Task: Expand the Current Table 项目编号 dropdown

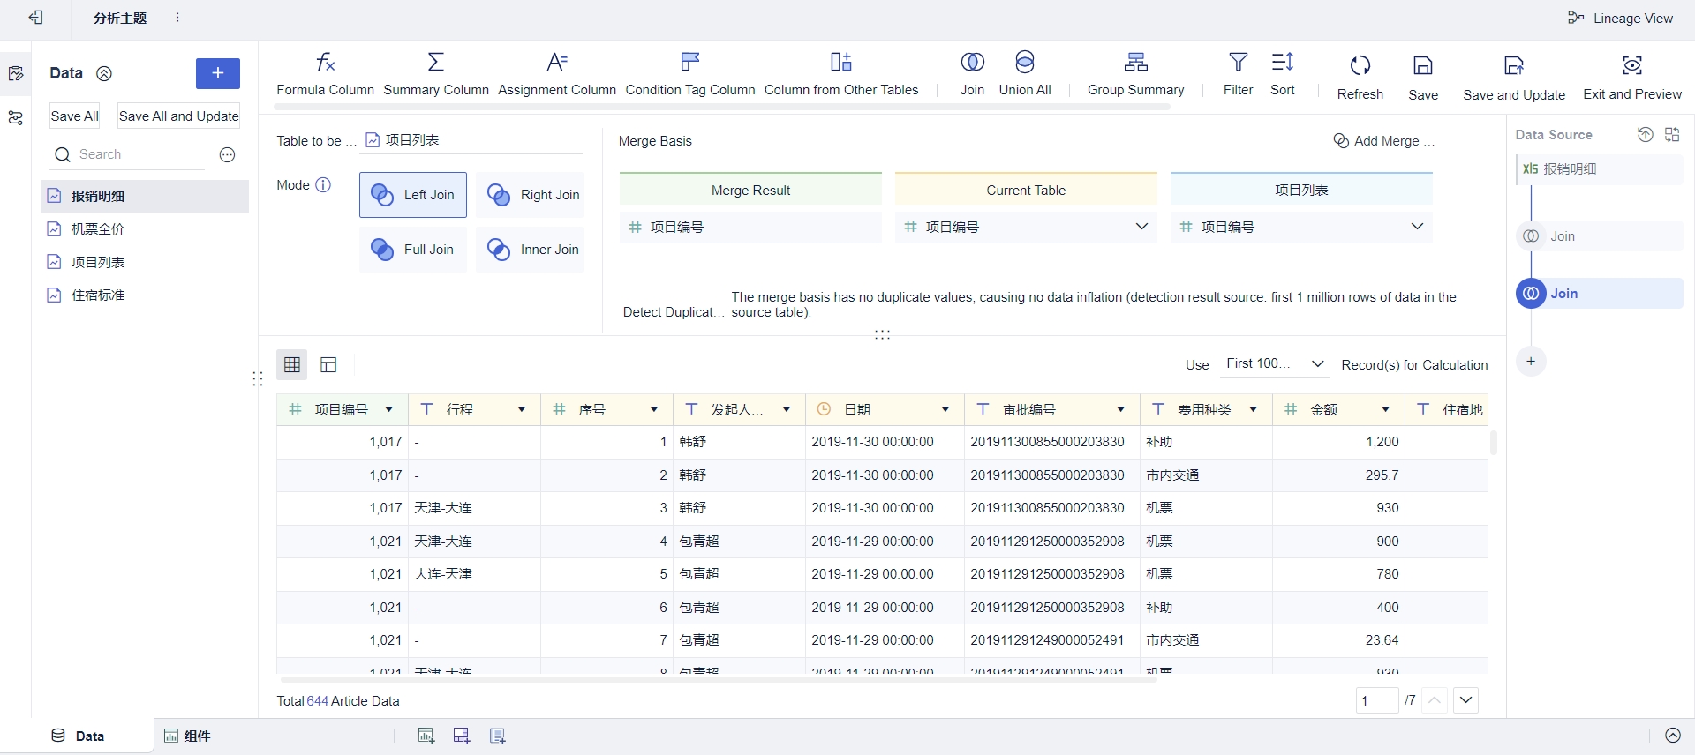Action: point(1141,227)
